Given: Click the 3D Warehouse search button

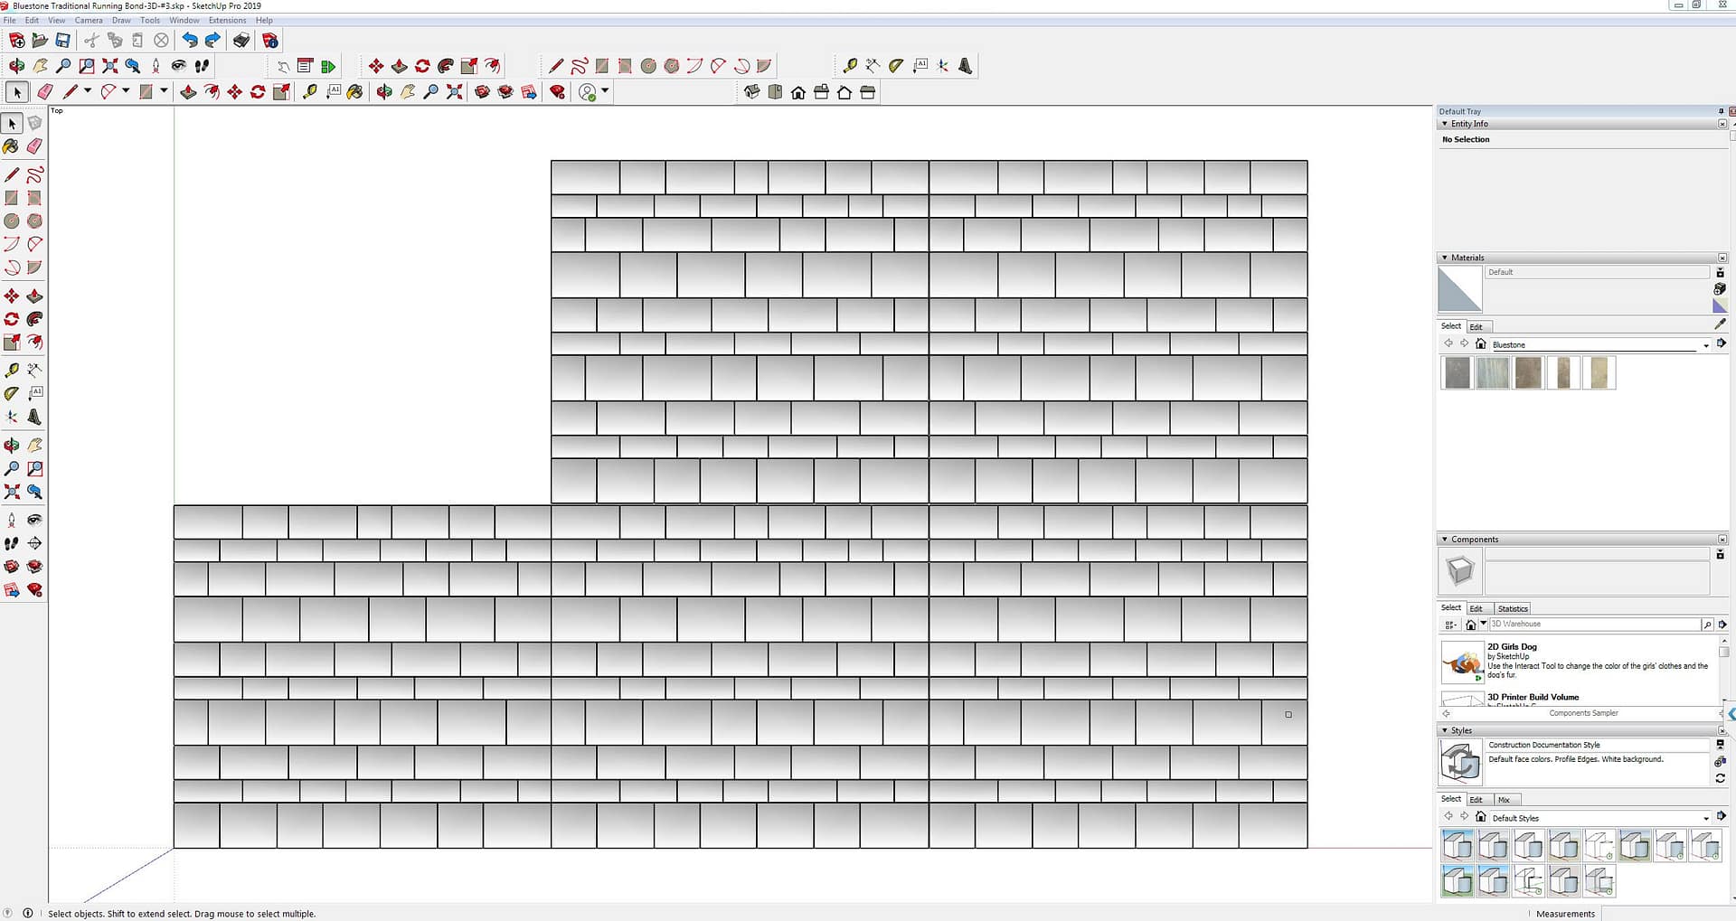Looking at the screenshot, I should coord(1707,625).
